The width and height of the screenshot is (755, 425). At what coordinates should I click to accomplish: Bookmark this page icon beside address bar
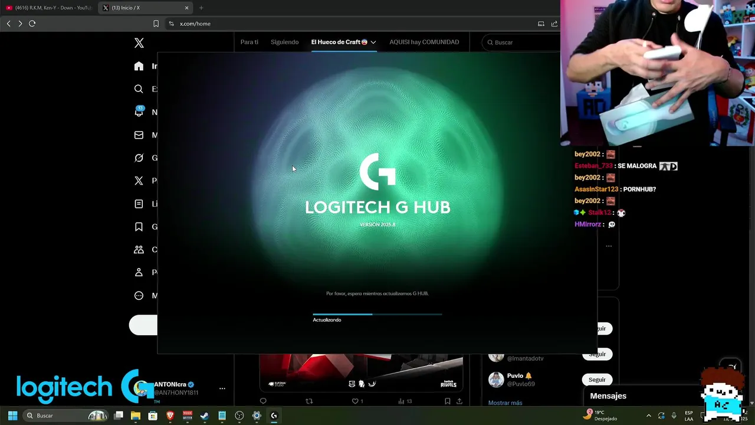(x=156, y=24)
